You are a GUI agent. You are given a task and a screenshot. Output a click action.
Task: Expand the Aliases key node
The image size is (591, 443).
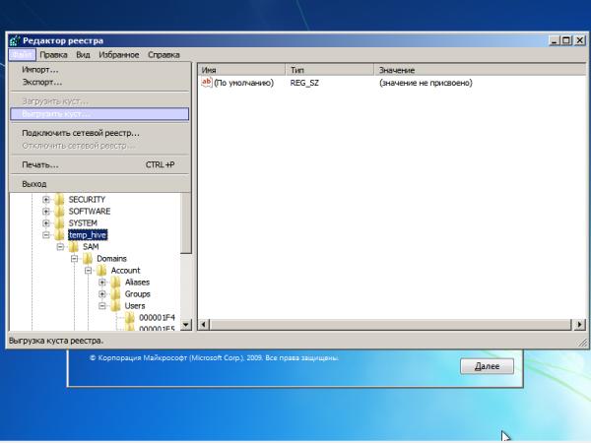tap(101, 283)
